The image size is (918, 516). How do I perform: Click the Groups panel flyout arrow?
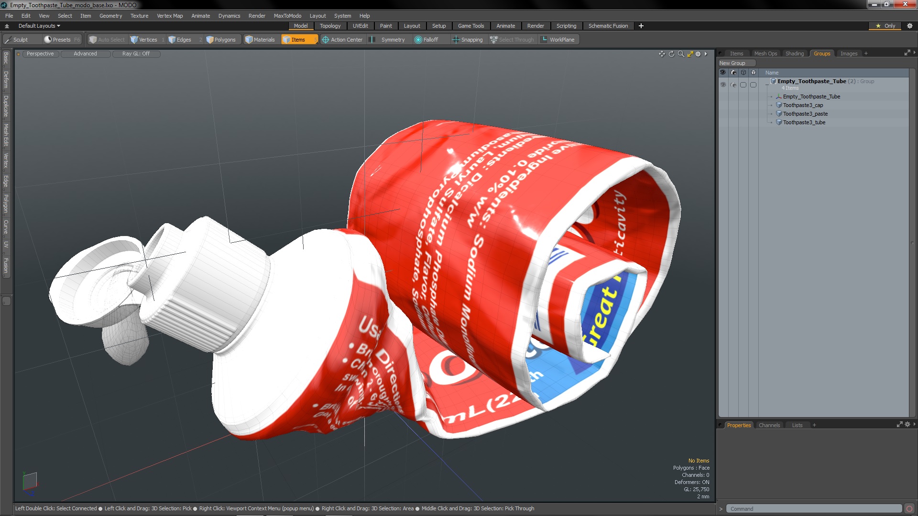pyautogui.click(x=914, y=53)
